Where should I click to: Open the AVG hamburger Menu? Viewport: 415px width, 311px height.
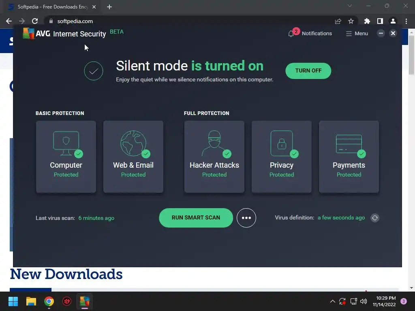pyautogui.click(x=357, y=34)
